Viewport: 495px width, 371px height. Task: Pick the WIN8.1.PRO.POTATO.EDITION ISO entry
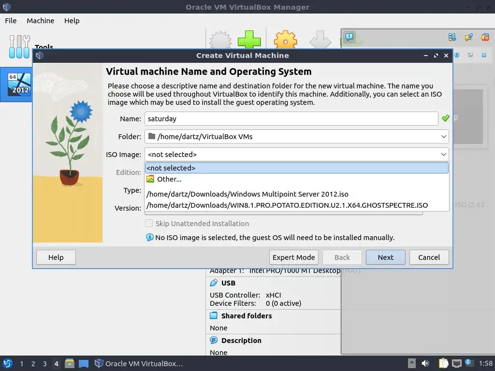(296, 205)
